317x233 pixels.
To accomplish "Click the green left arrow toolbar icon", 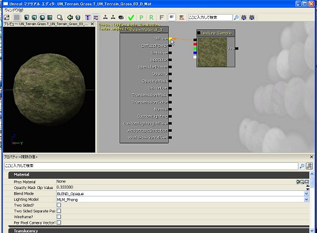I will tap(70, 18).
